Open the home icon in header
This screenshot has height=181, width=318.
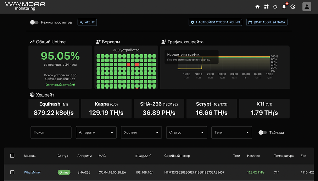click(257, 7)
